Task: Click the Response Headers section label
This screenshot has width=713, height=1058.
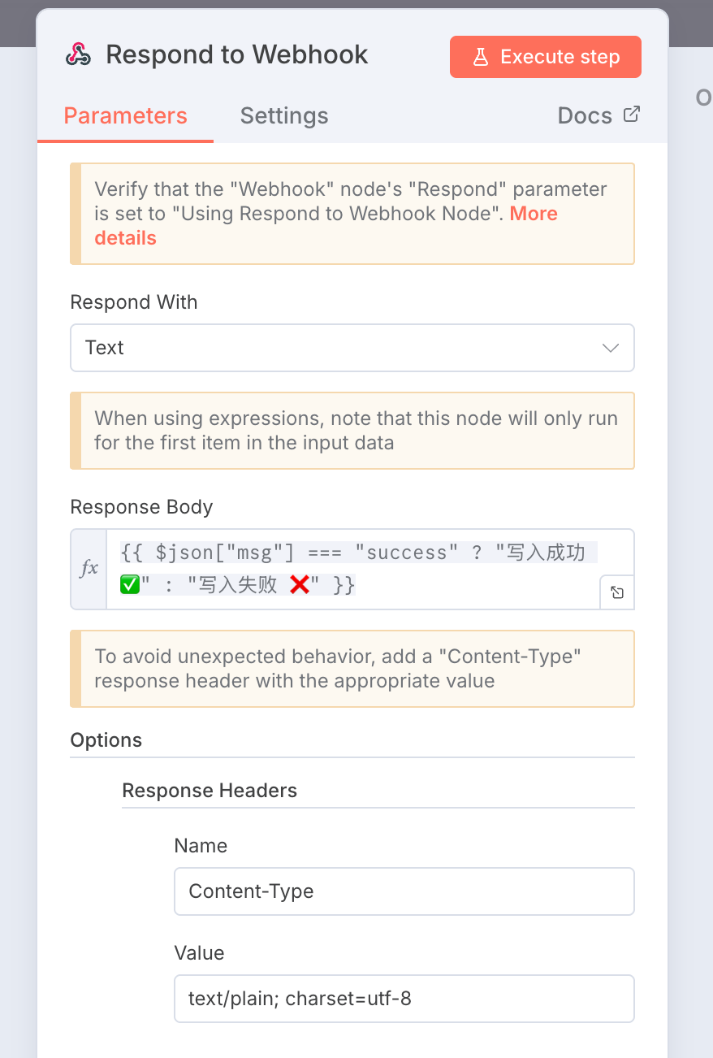Action: [210, 791]
